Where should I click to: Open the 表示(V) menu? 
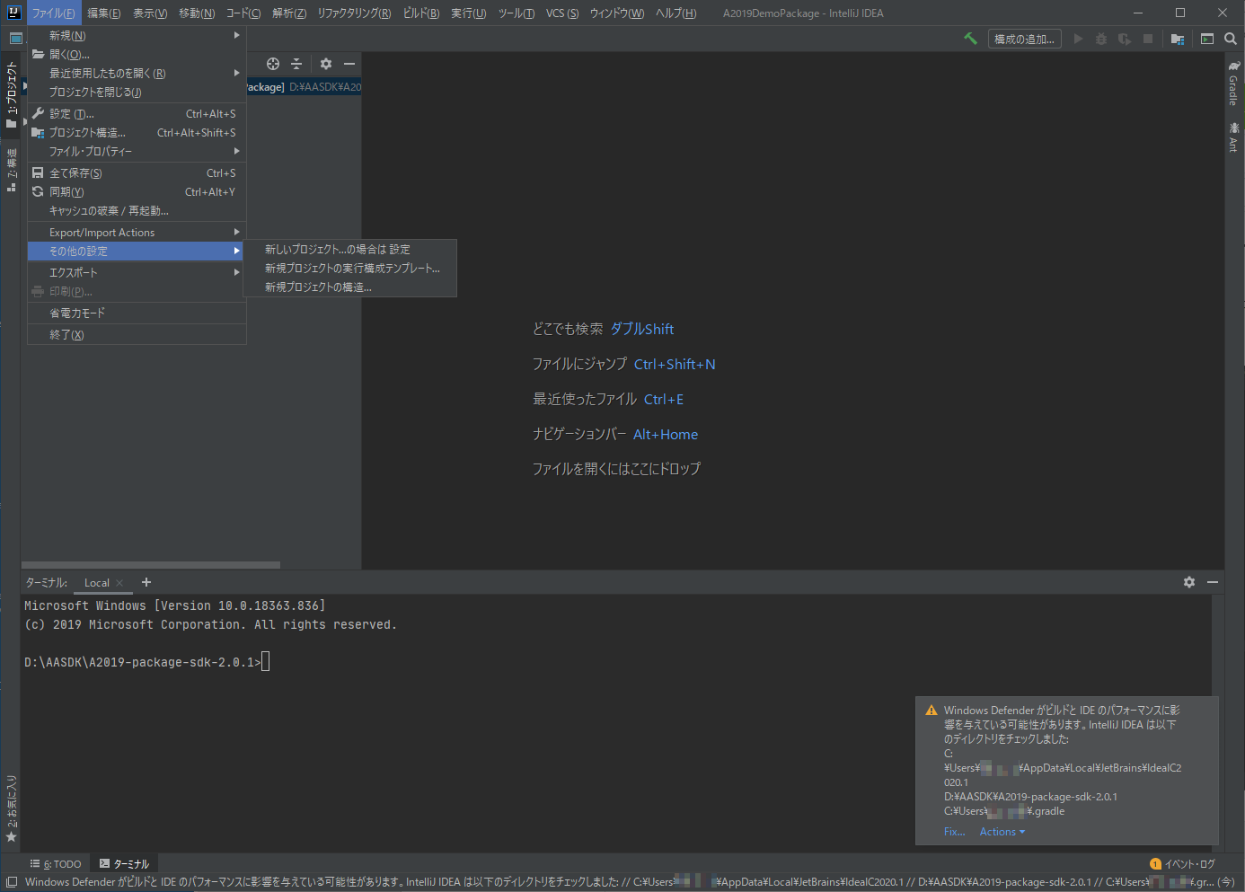150,13
